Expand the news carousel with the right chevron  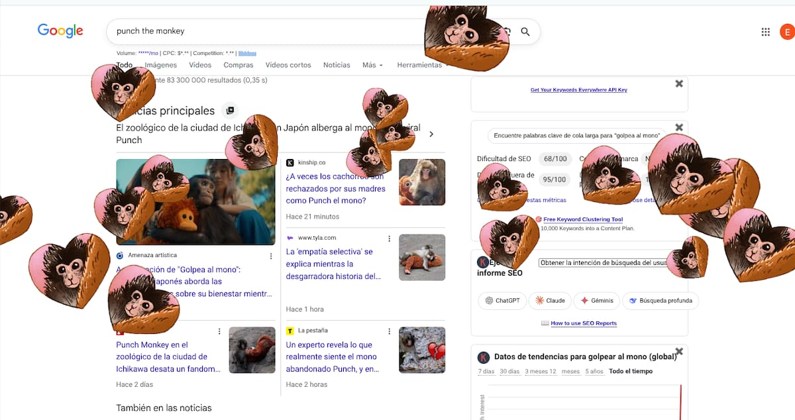(431, 134)
